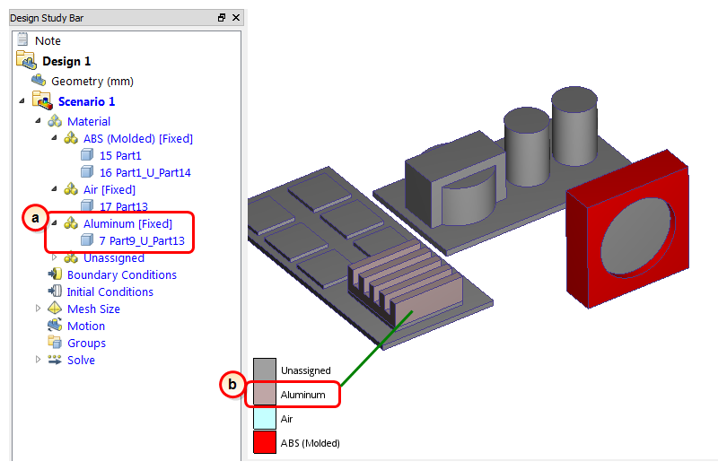Open the Solve label
727x470 pixels.
click(81, 361)
